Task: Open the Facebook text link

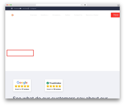Action: (x=17, y=9)
